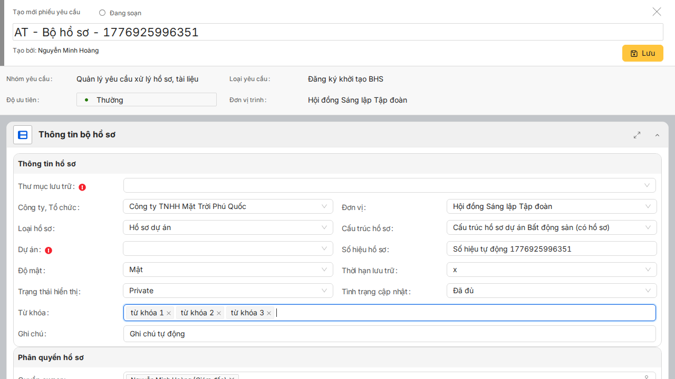Click the Dự án required warning icon

pos(49,251)
